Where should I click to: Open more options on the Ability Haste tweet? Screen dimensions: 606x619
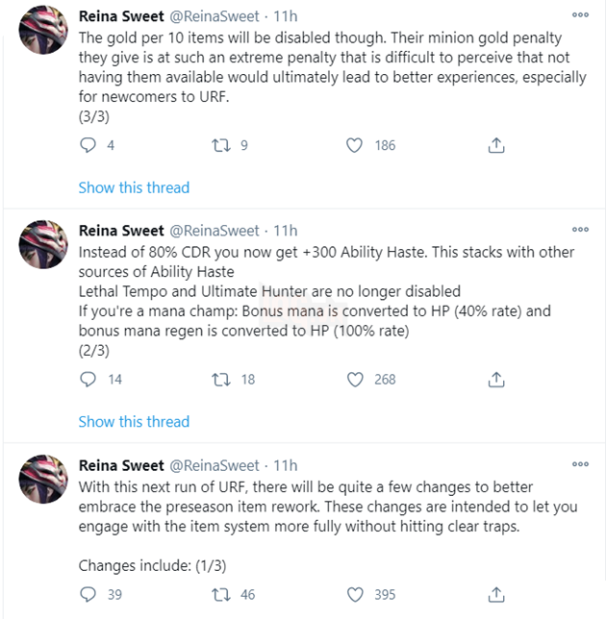[x=580, y=231]
